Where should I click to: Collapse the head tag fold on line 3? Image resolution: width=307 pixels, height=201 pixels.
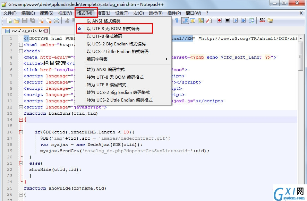point(21,51)
